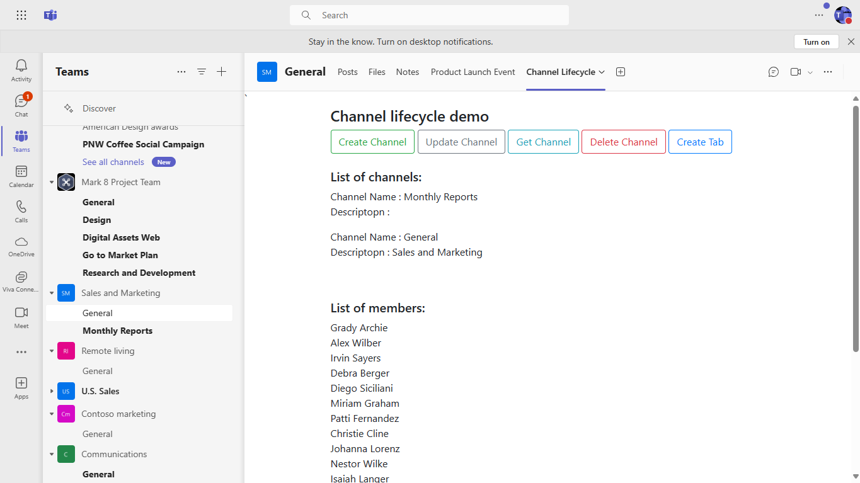Click the Get Channel button
860x483 pixels.
[x=544, y=142]
